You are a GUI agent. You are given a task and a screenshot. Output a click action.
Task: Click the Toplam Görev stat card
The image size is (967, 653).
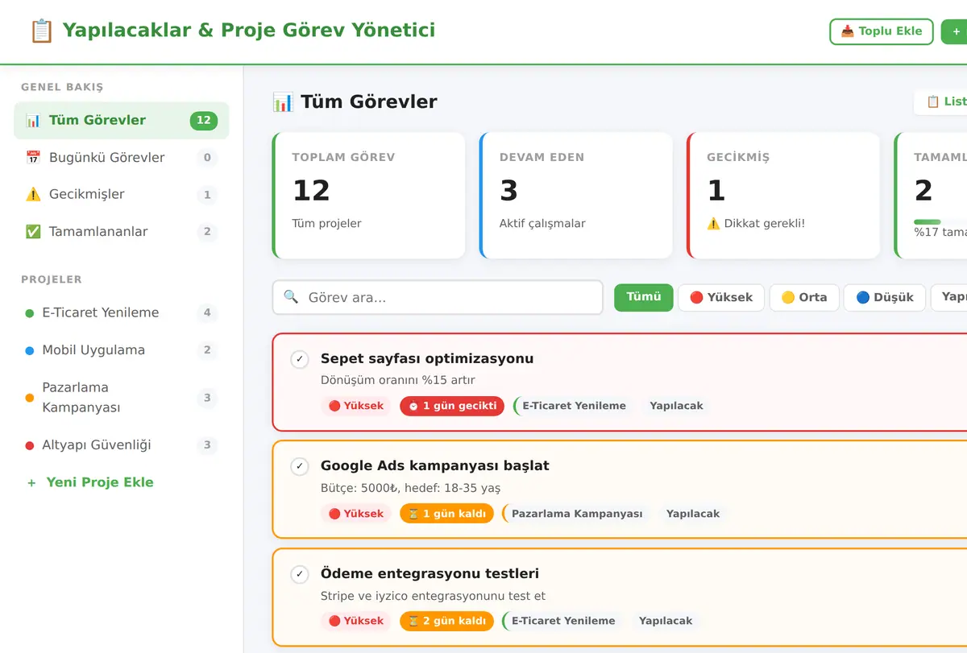[x=369, y=196]
